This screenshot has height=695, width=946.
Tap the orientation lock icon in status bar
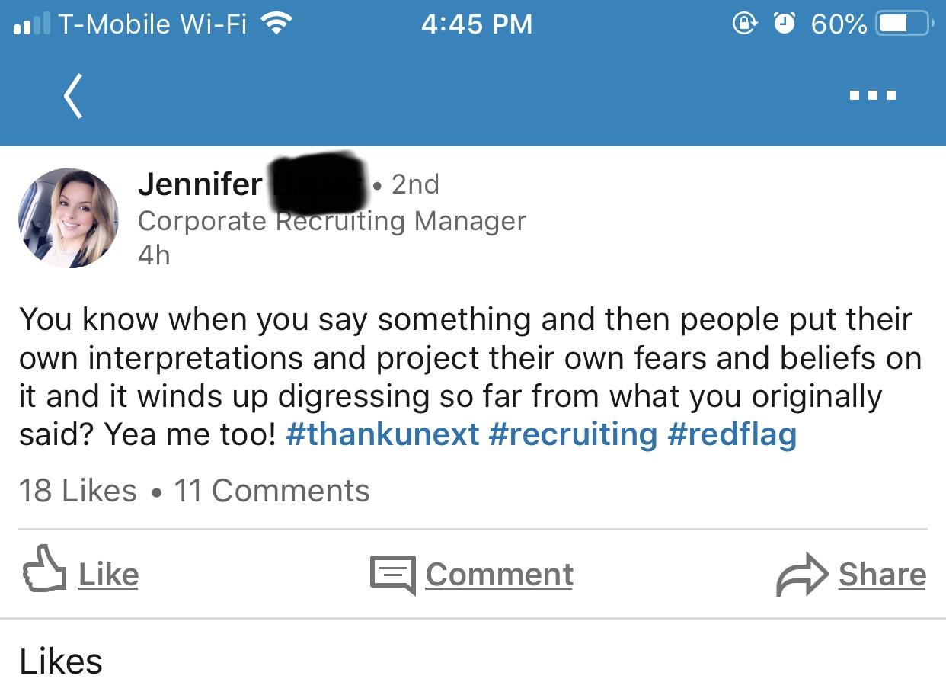tap(745, 24)
